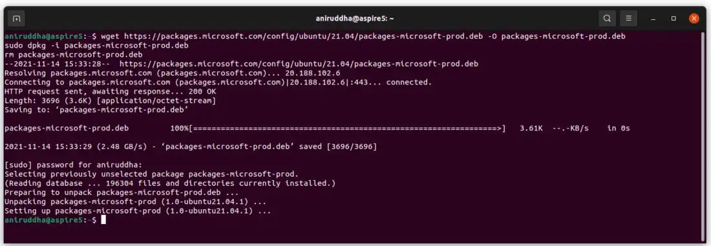Minimize the terminal window
This screenshot has height=246, width=711.
click(653, 19)
